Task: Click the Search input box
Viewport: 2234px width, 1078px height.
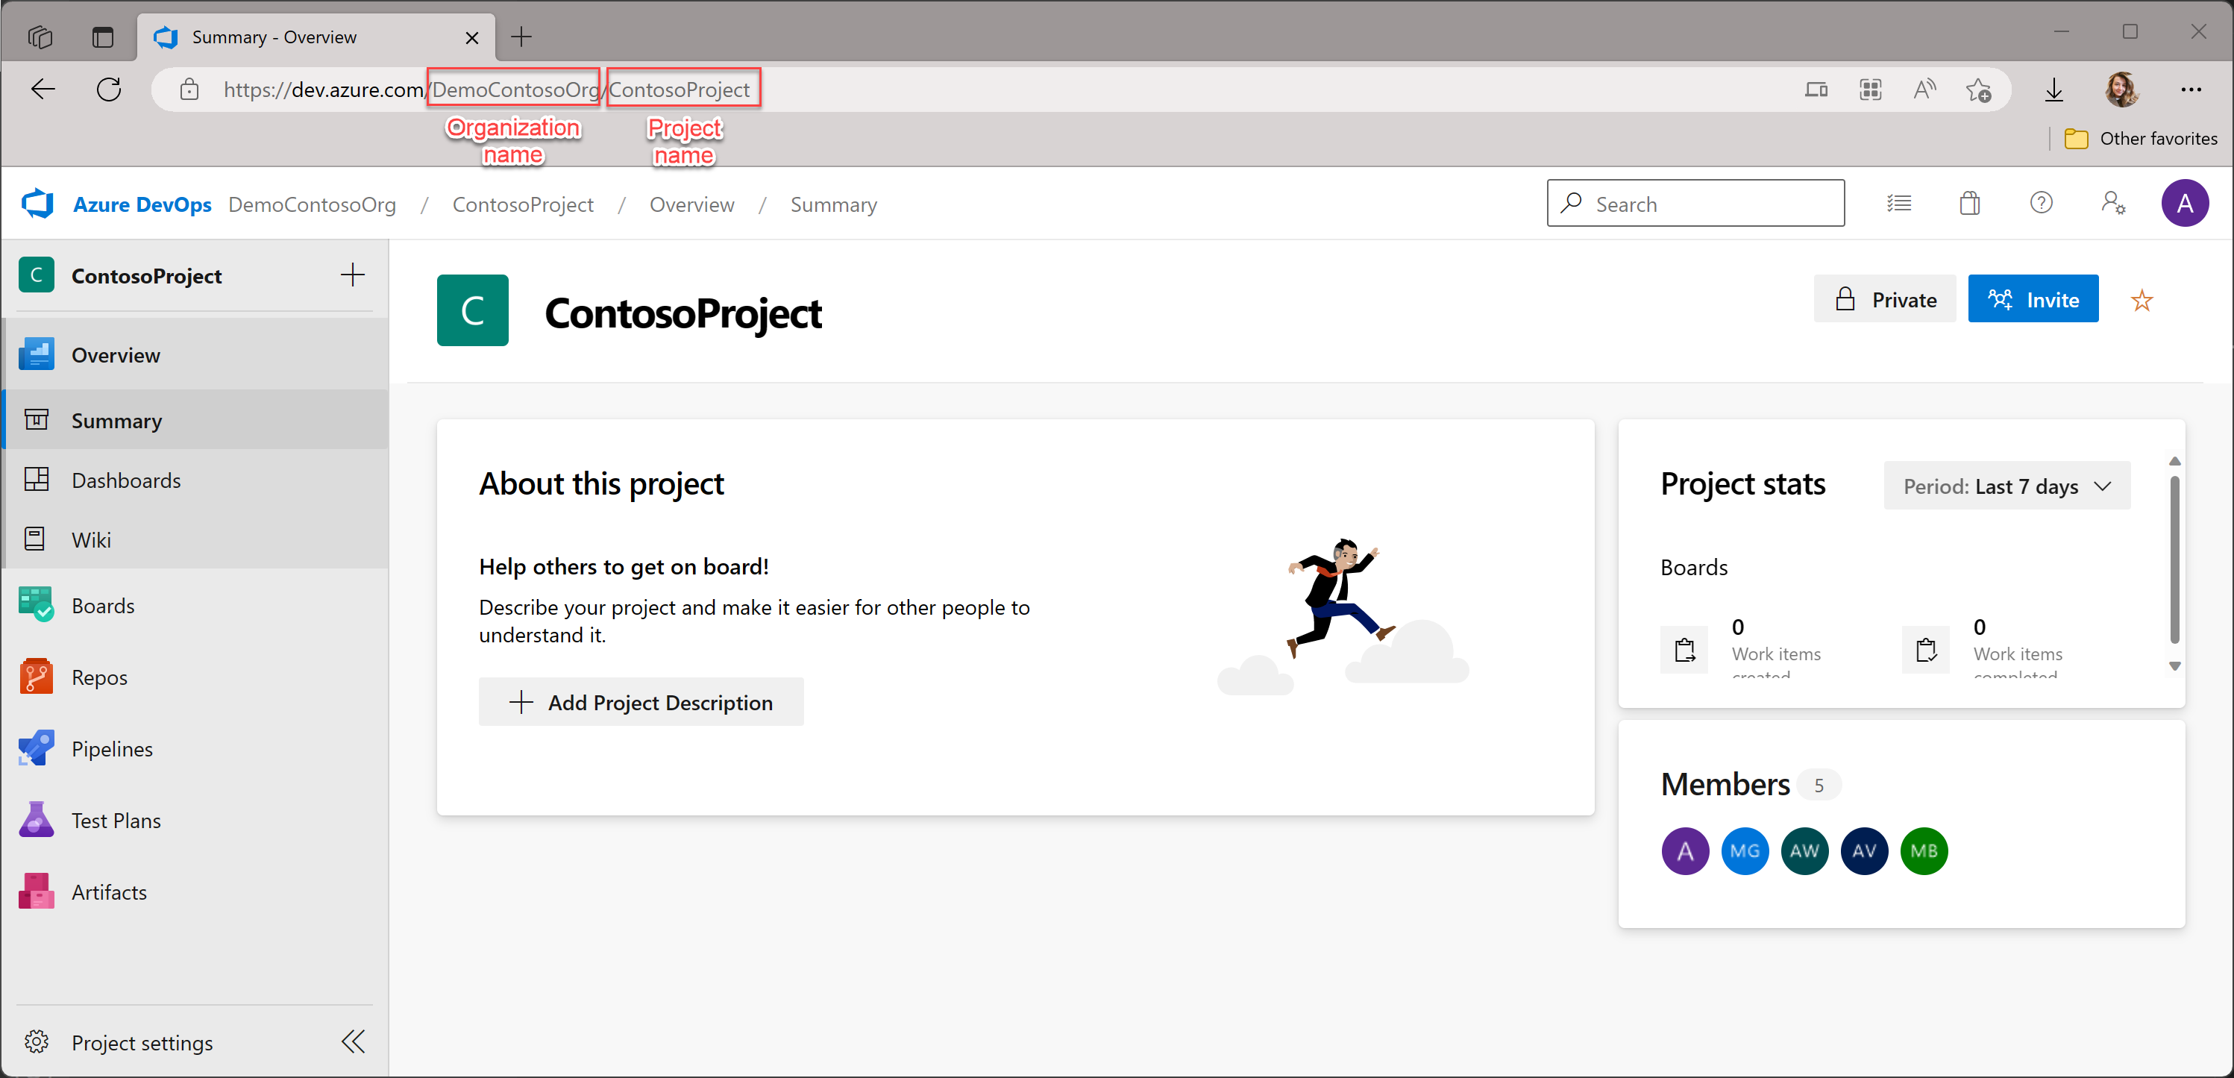Action: pyautogui.click(x=1695, y=204)
